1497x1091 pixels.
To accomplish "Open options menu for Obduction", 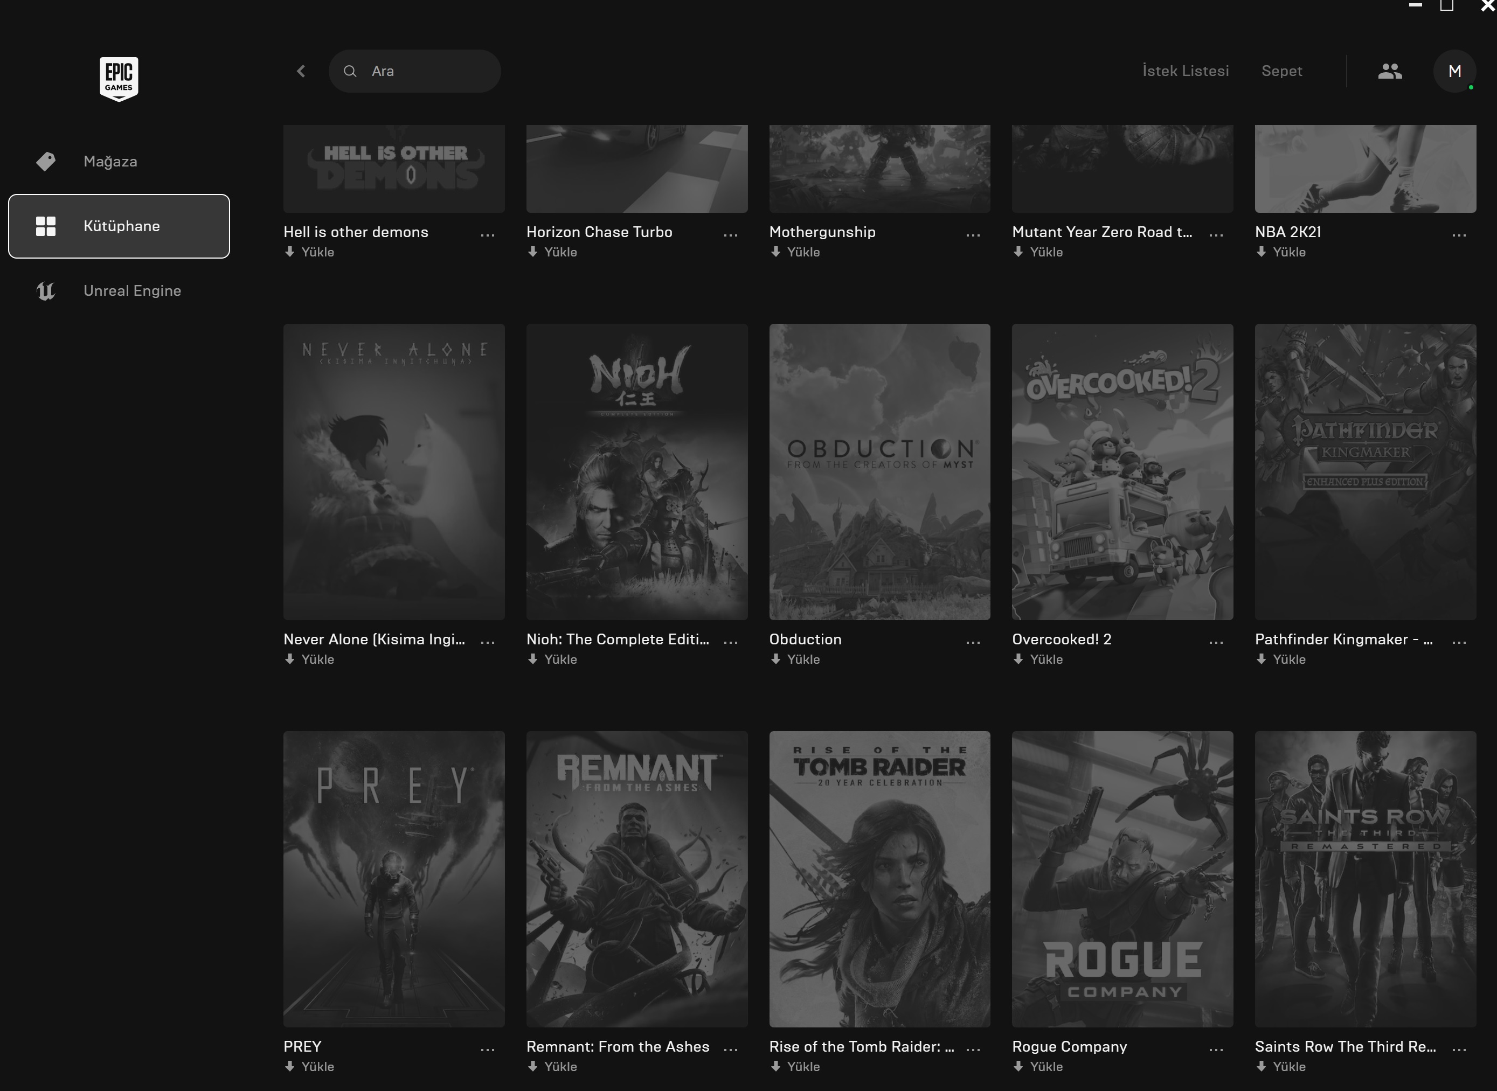I will coord(973,642).
